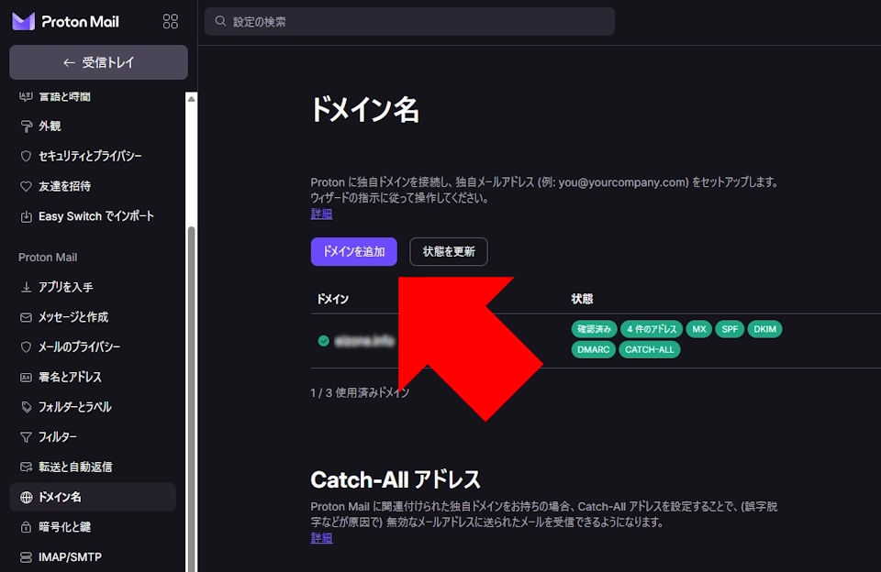This screenshot has width=881, height=572.
Task: Select IMAP/SMTP in the sidebar
Action: pyautogui.click(x=70, y=557)
